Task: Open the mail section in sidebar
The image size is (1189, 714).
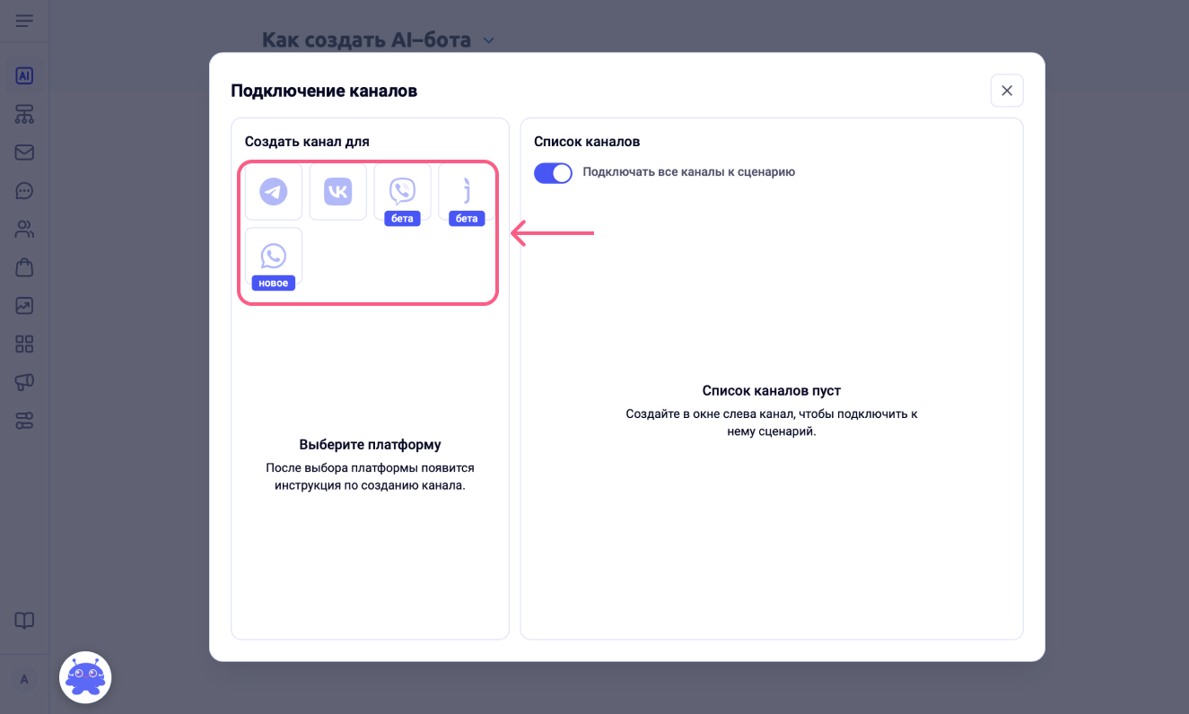Action: (24, 152)
